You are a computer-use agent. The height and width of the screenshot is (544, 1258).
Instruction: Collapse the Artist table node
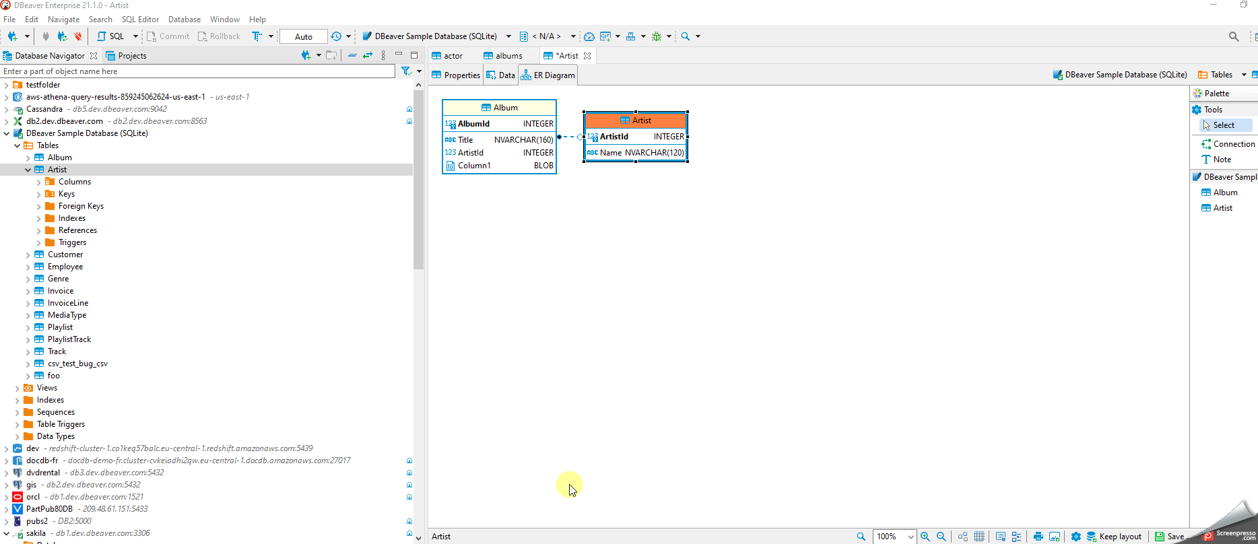click(28, 170)
